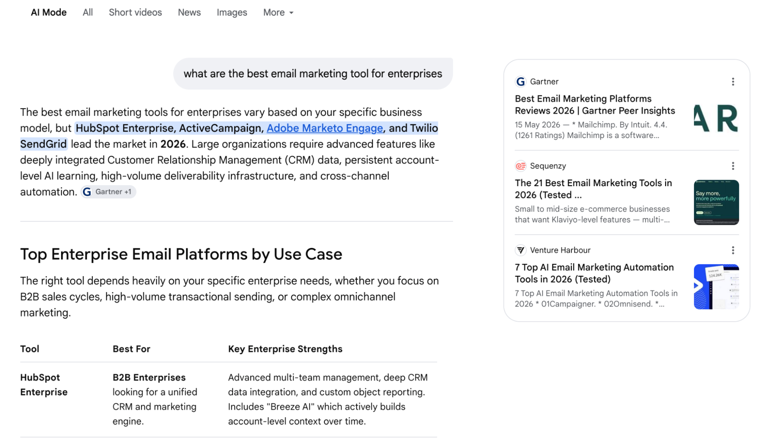
Task: Click the highlighted 'and Twilio' text
Action: tap(413, 128)
